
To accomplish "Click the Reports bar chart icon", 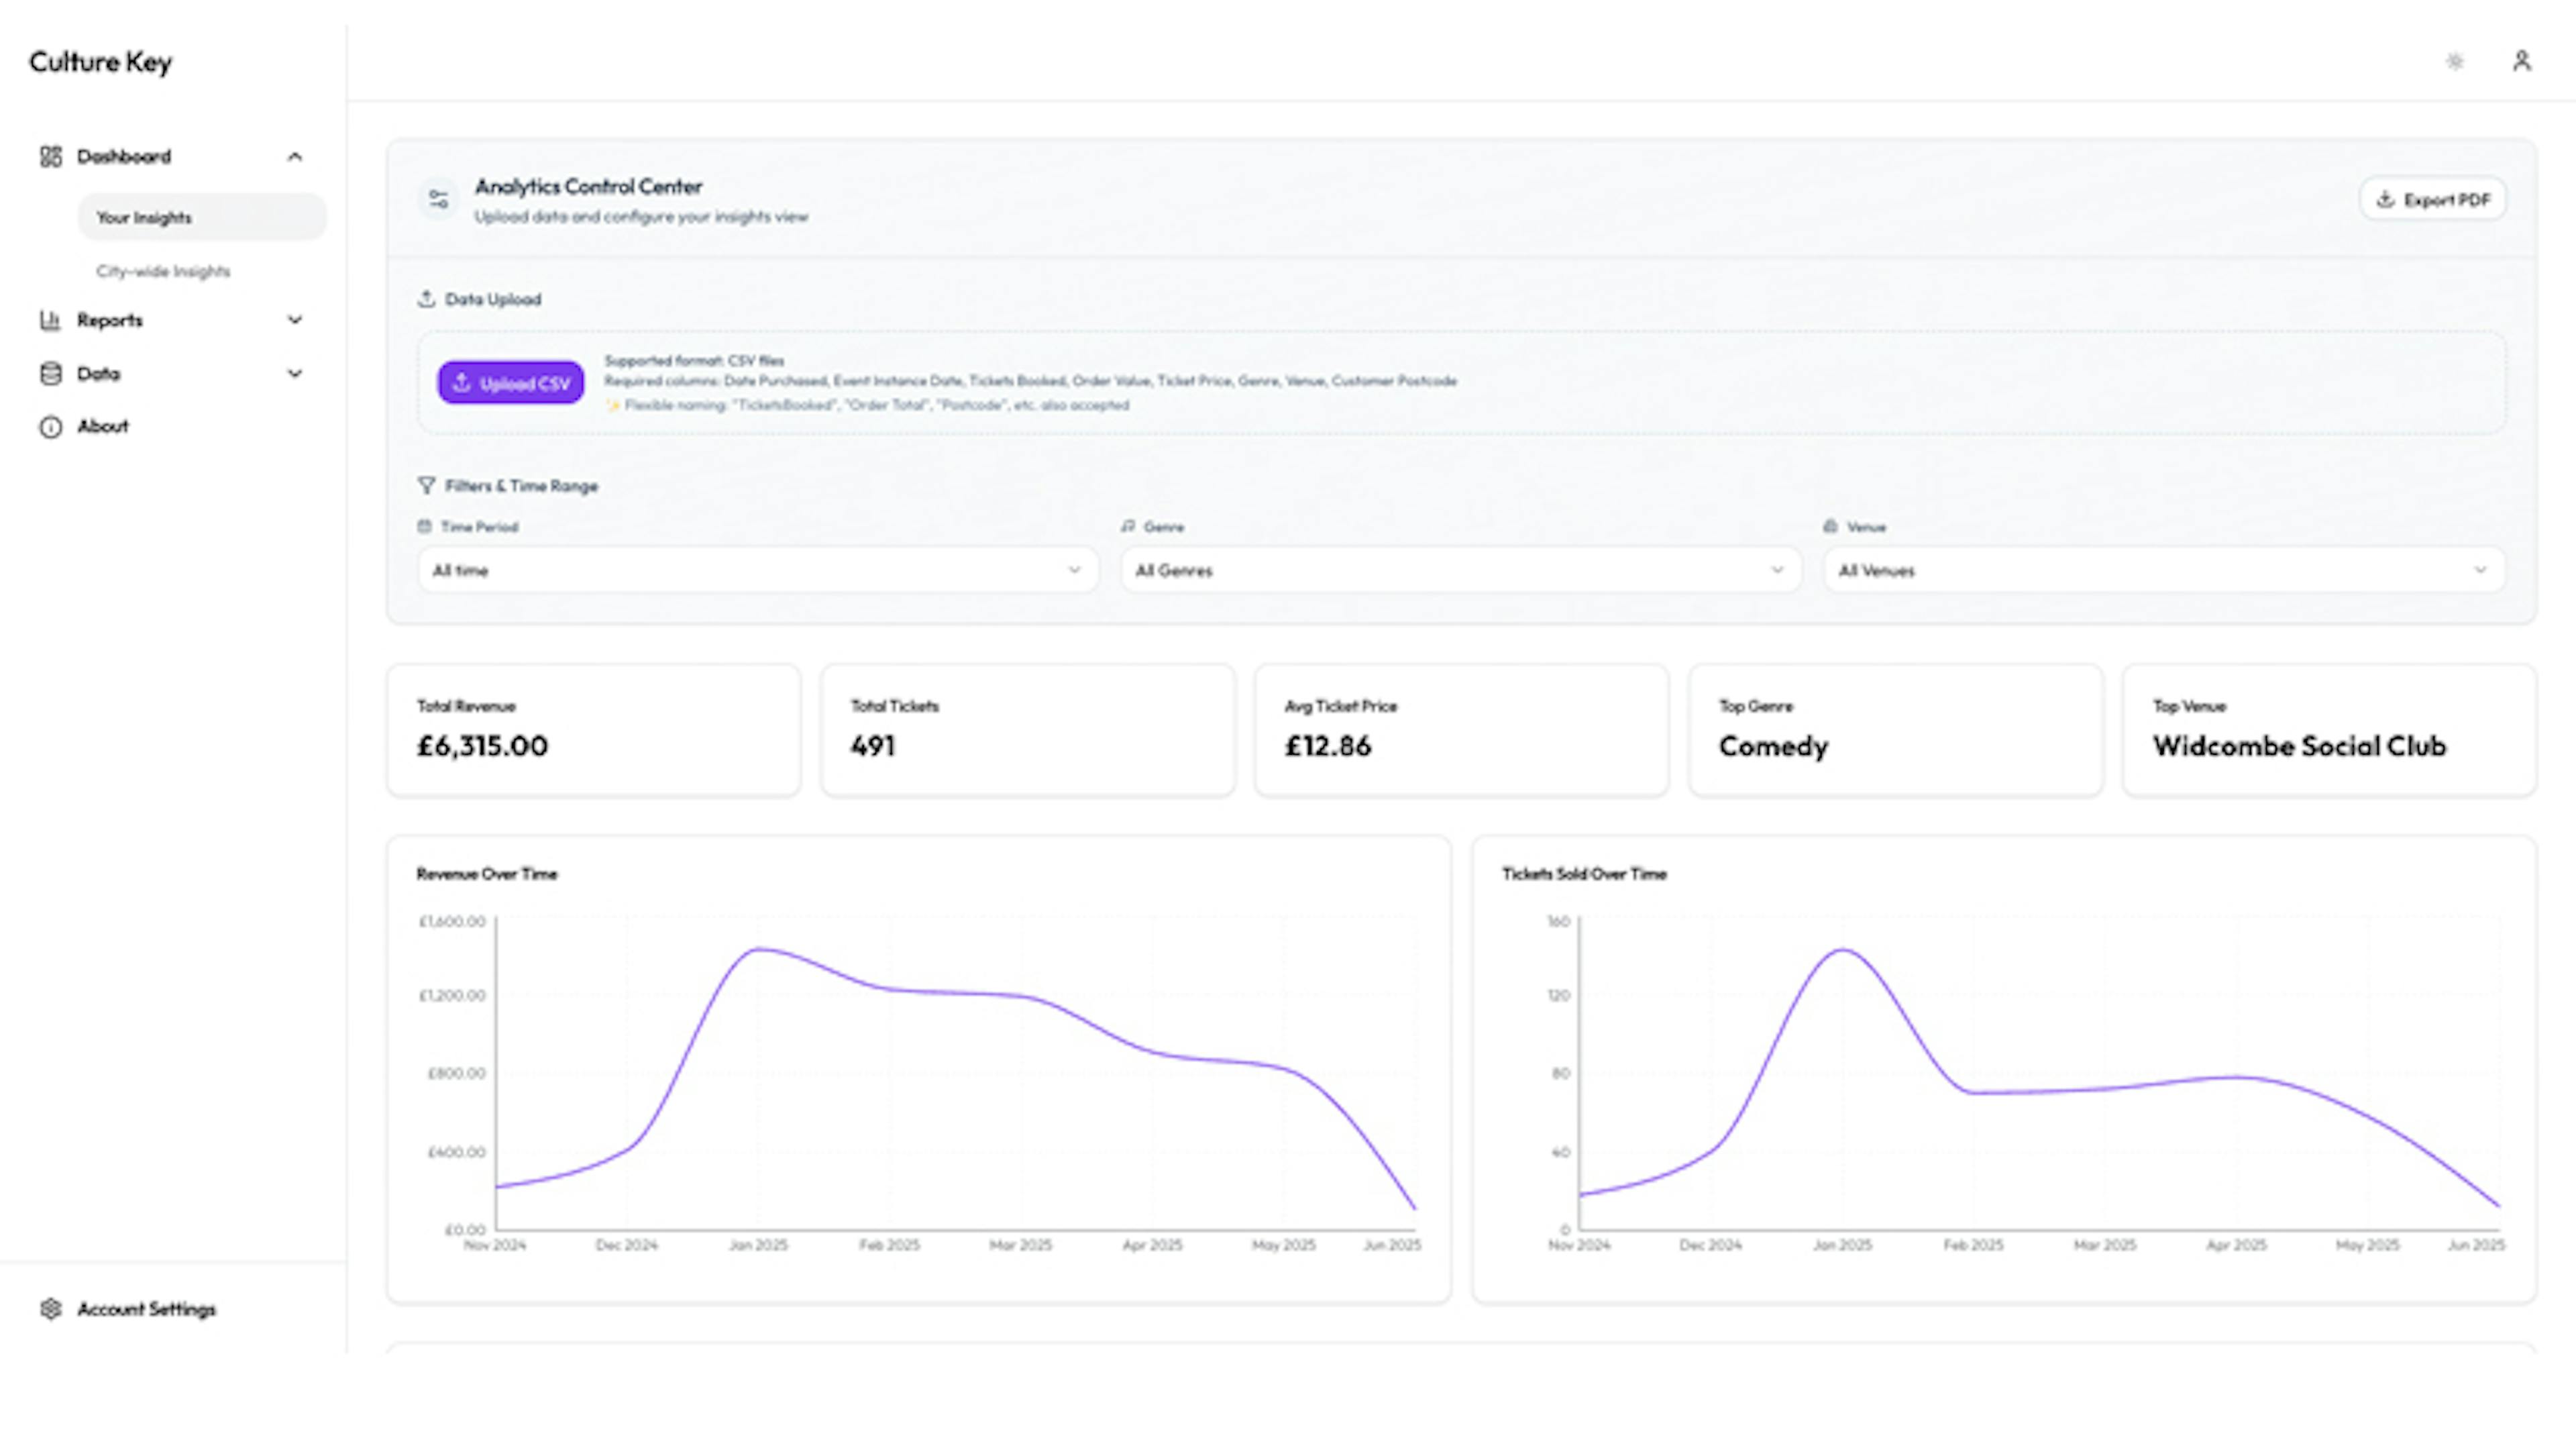I will tap(51, 320).
